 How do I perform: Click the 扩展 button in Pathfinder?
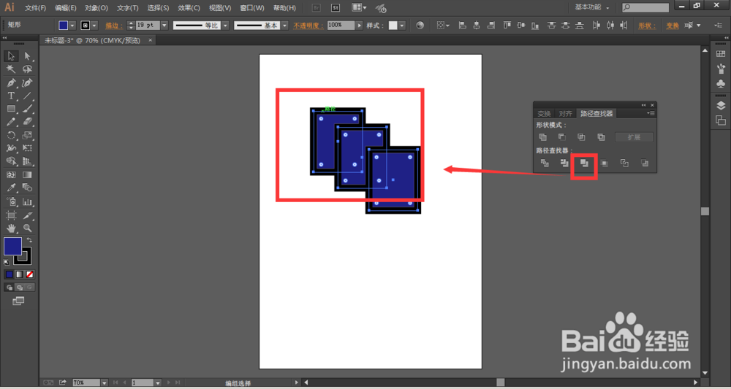[634, 137]
